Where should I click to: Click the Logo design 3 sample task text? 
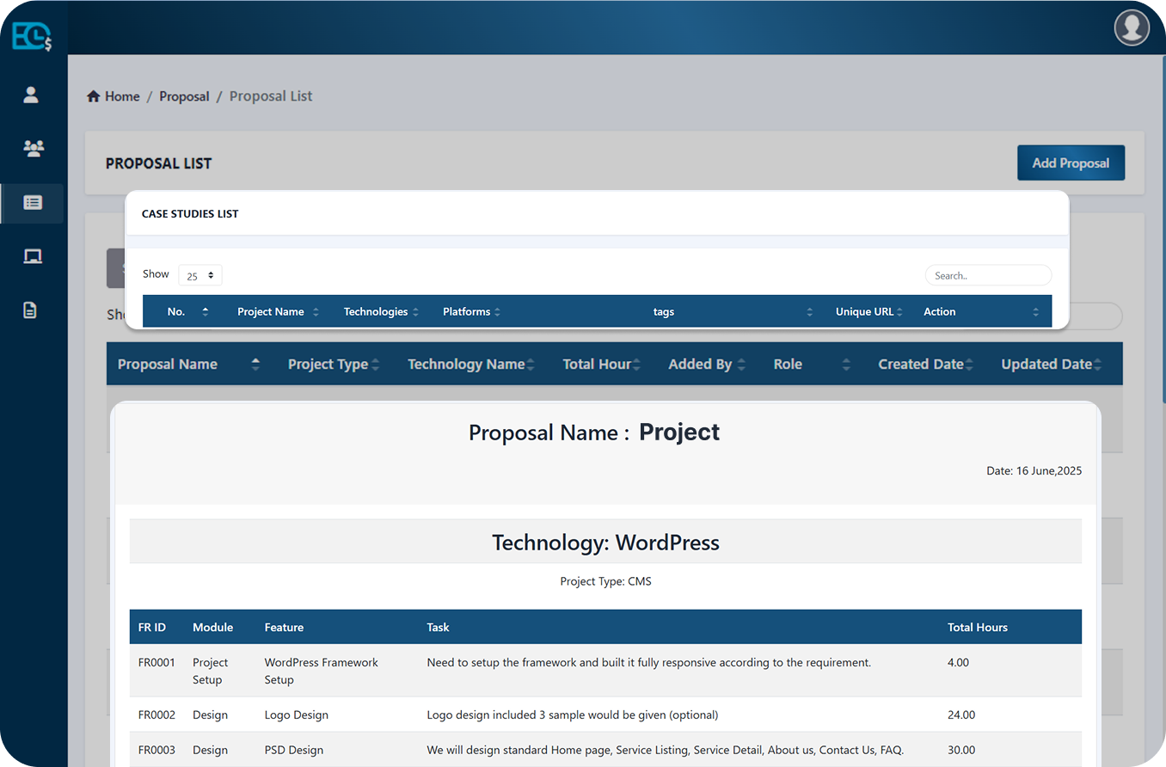572,715
